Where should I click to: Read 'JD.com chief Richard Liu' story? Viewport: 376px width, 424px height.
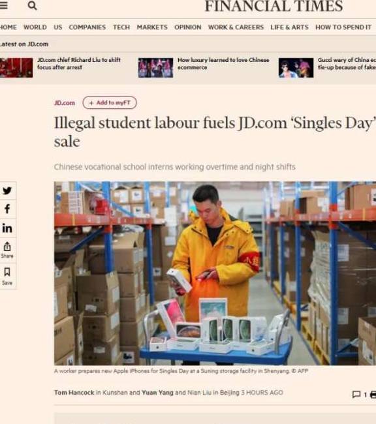(x=79, y=63)
